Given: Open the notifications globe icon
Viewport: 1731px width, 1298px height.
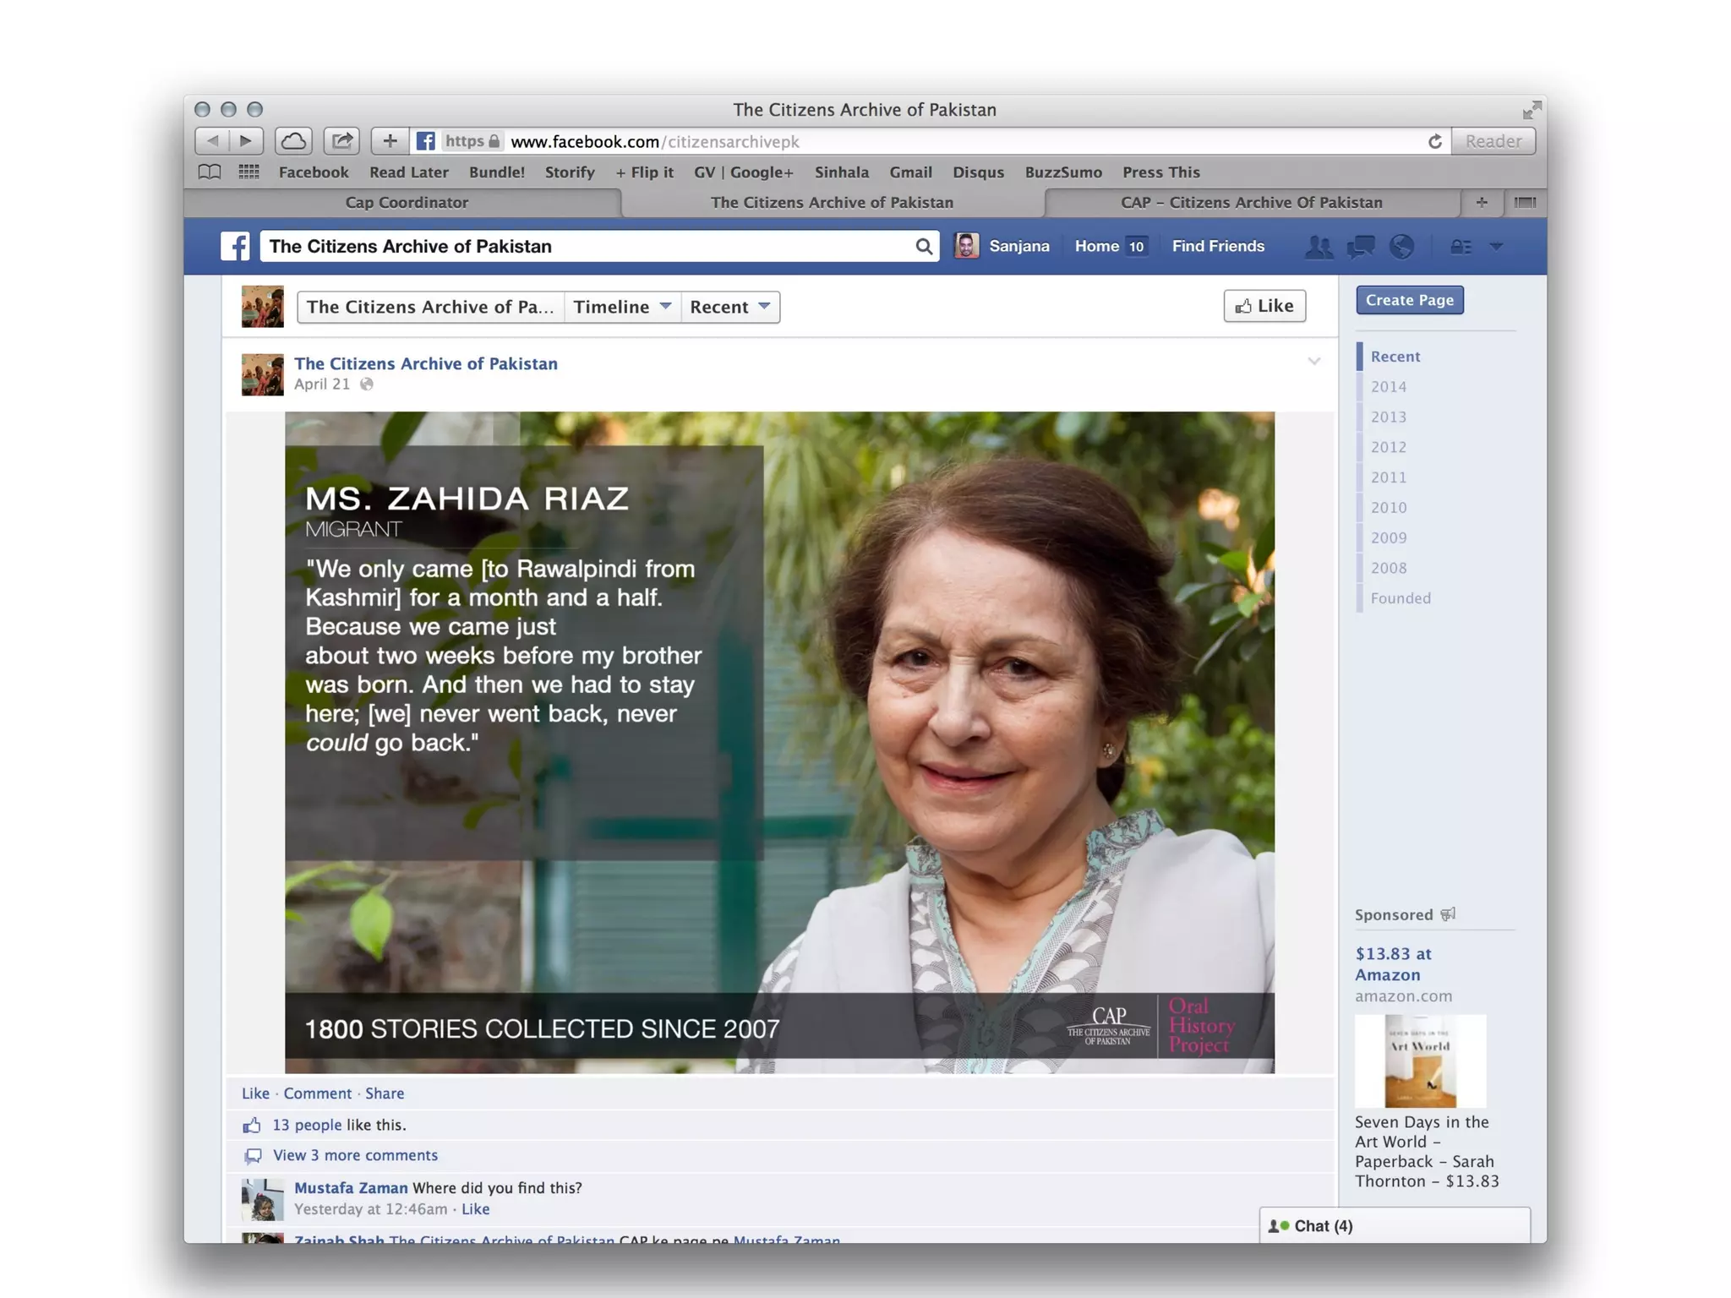Looking at the screenshot, I should 1402,246.
